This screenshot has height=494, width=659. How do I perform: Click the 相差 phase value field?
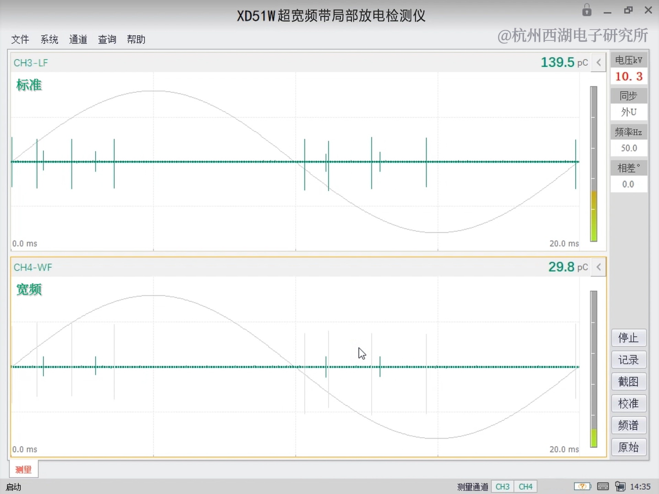[x=628, y=184]
